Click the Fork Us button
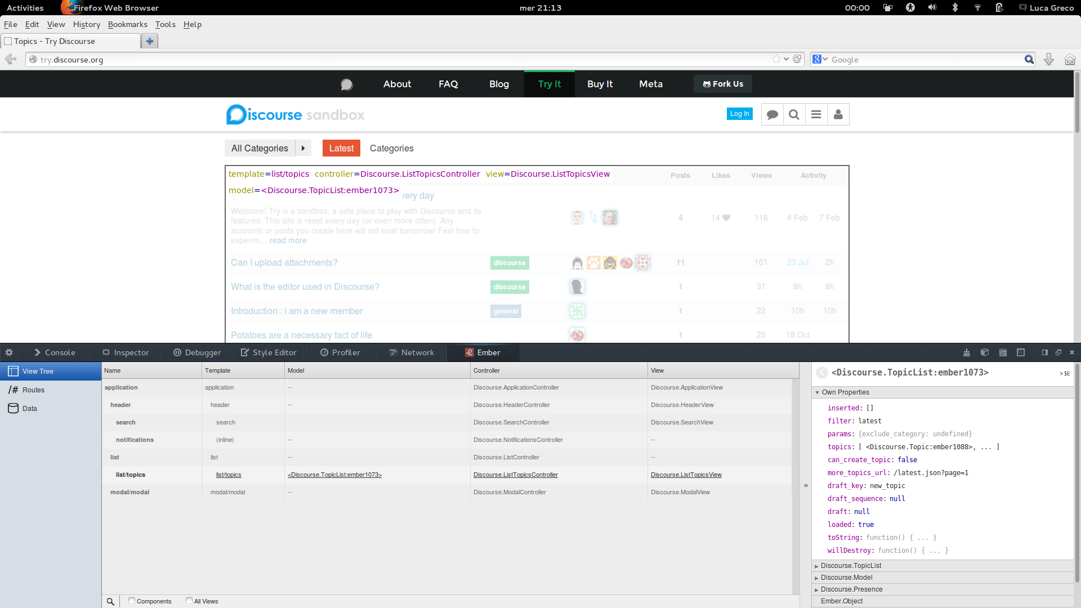The image size is (1081, 608). coord(723,84)
